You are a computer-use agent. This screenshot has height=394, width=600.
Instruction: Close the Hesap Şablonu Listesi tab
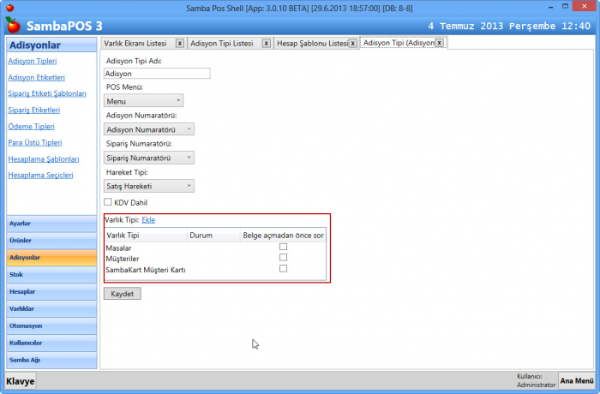(x=353, y=43)
